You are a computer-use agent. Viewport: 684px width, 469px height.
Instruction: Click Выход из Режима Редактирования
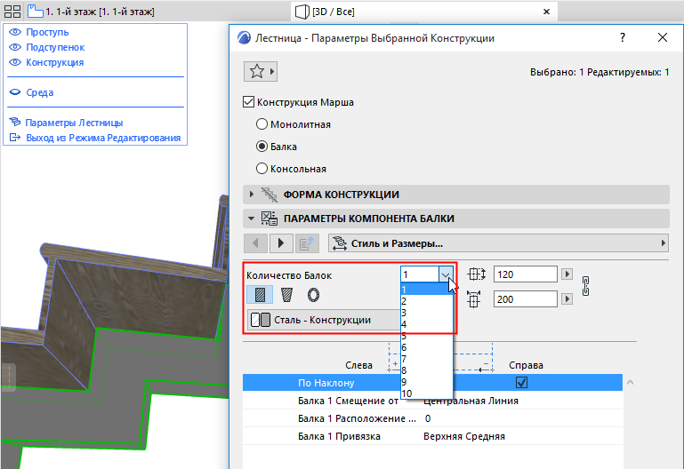click(x=103, y=138)
